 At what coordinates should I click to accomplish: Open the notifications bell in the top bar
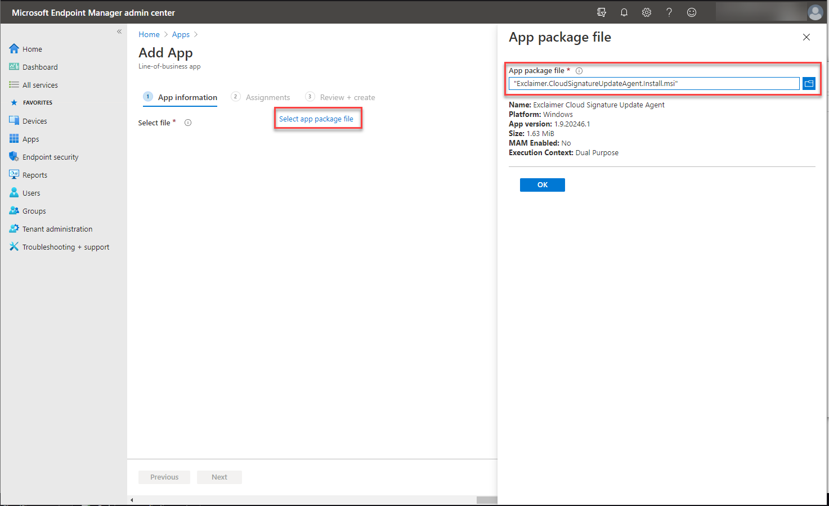[624, 12]
